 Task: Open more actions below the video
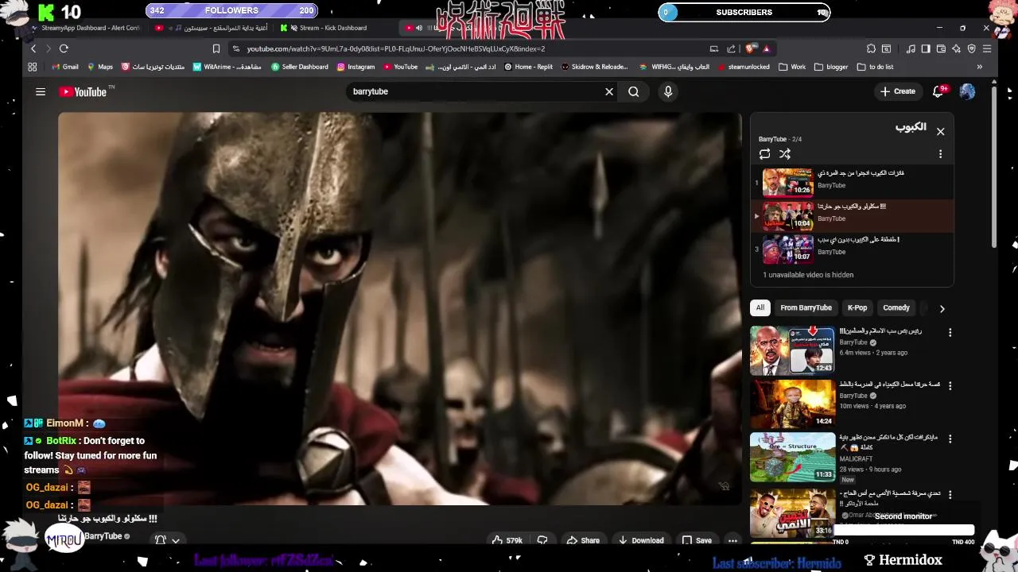732,540
